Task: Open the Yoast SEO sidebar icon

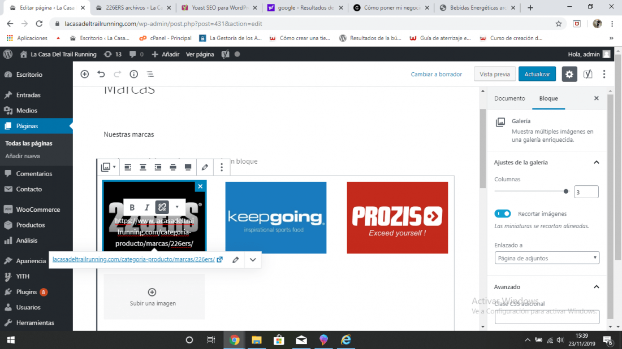Action: pos(588,74)
